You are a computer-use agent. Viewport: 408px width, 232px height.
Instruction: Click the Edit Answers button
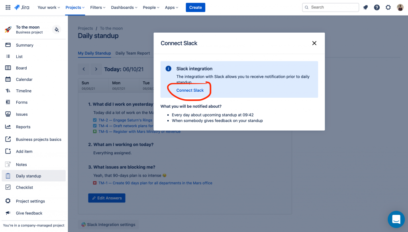coord(107,198)
